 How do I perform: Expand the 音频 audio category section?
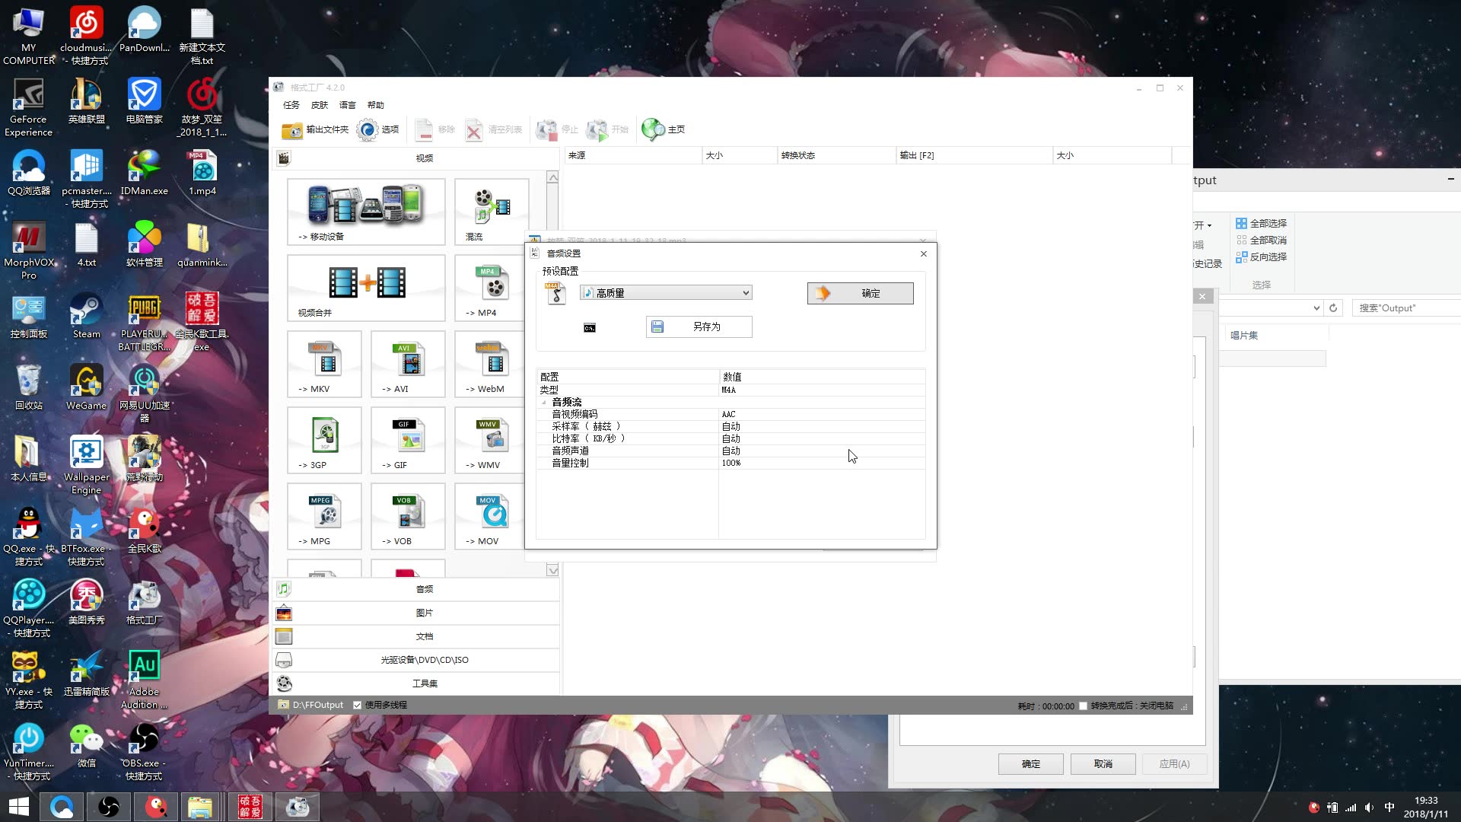[424, 589]
